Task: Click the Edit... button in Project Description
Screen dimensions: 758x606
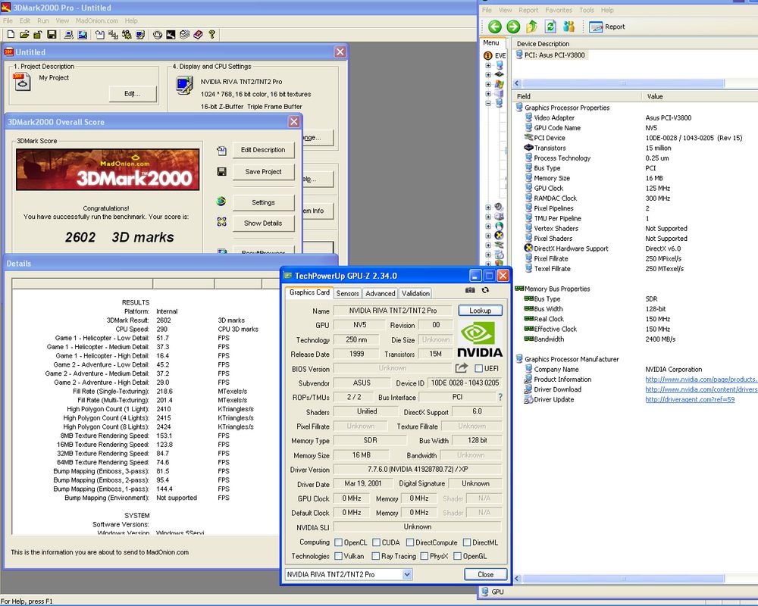Action: [133, 94]
